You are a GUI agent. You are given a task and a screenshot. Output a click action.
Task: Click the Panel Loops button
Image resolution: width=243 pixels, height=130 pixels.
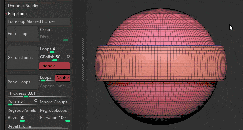(22, 82)
